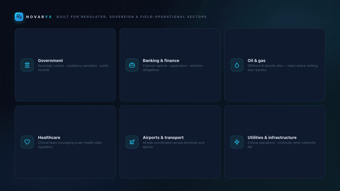Click the Utilities & infrastructure lightning icon
Viewport: 340px width, 191px height.
[237, 142]
